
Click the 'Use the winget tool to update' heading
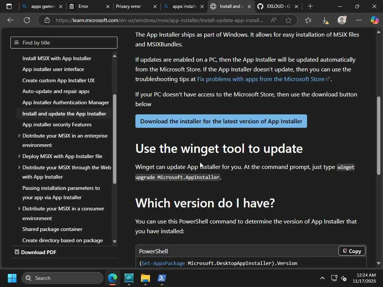219,148
